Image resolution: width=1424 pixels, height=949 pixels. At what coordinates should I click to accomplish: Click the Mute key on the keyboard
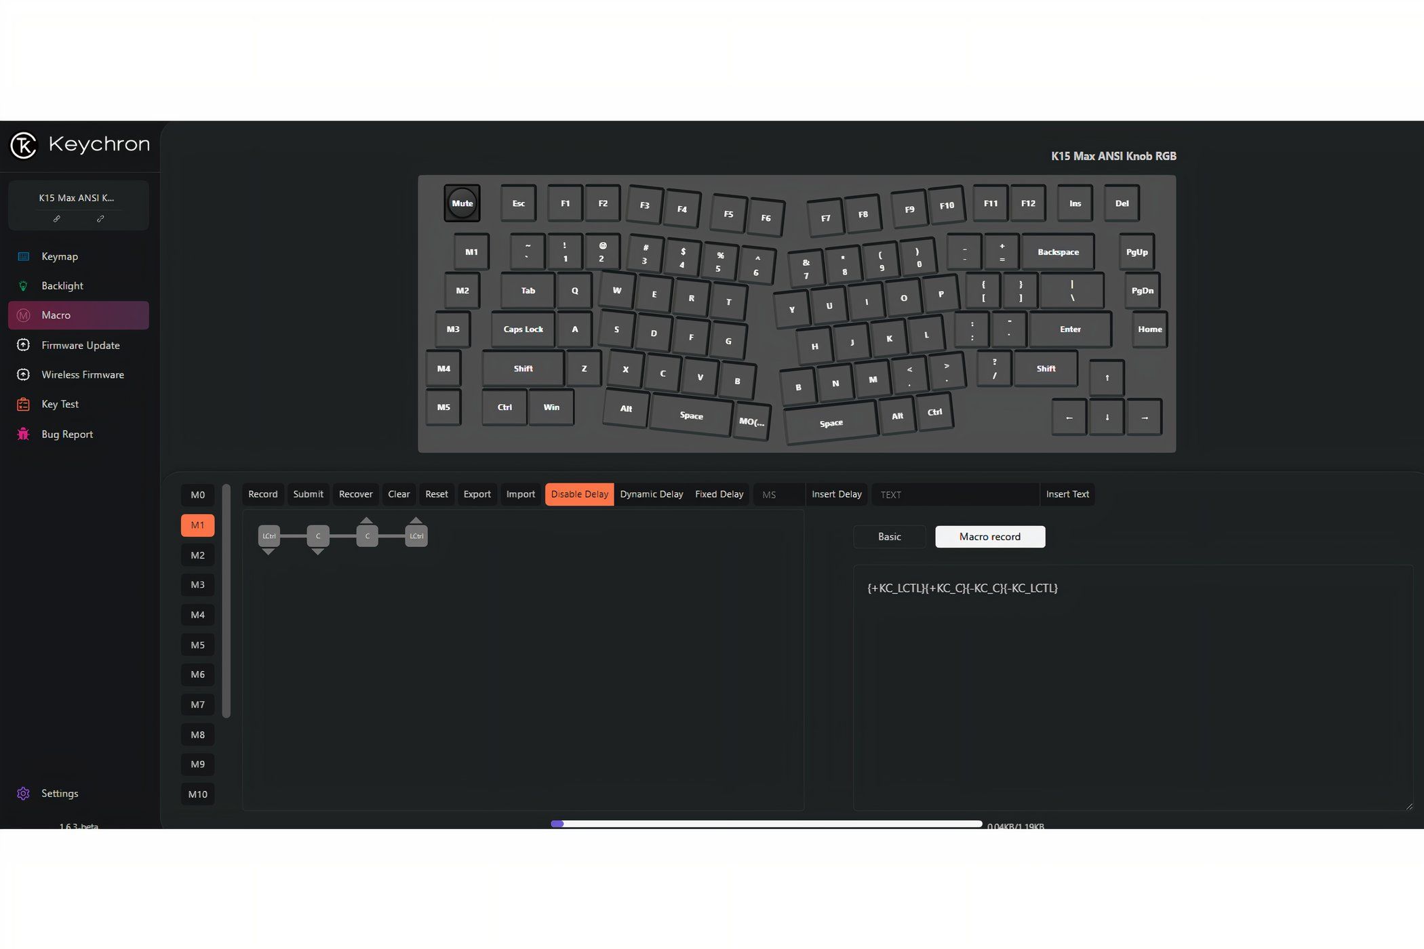pos(462,203)
